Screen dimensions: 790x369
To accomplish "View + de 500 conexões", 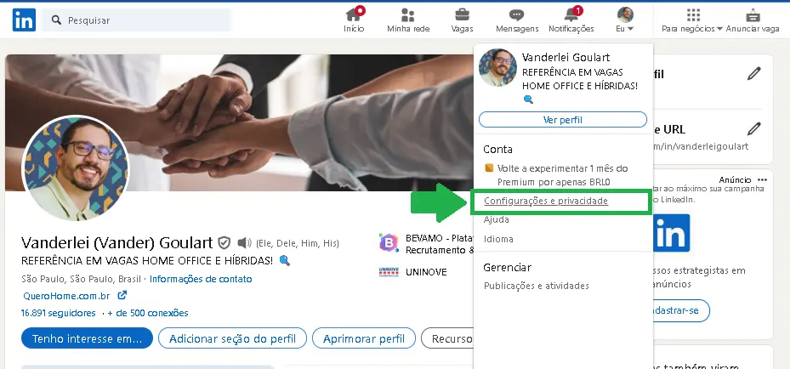I will [x=148, y=313].
